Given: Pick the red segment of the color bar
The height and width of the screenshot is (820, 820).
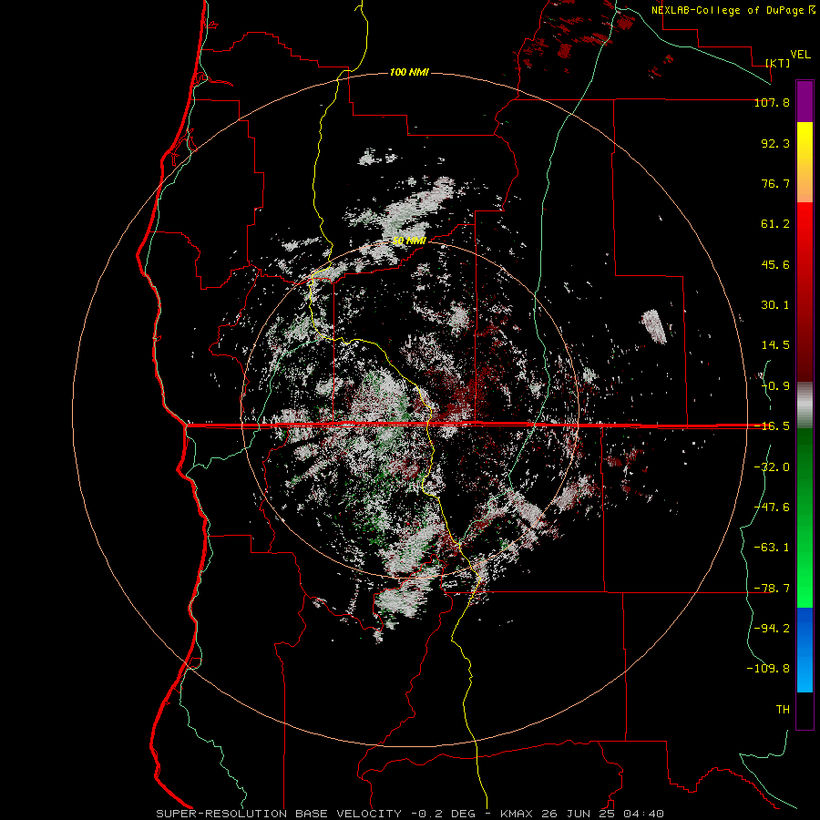Looking at the screenshot, I should pyautogui.click(x=805, y=292).
